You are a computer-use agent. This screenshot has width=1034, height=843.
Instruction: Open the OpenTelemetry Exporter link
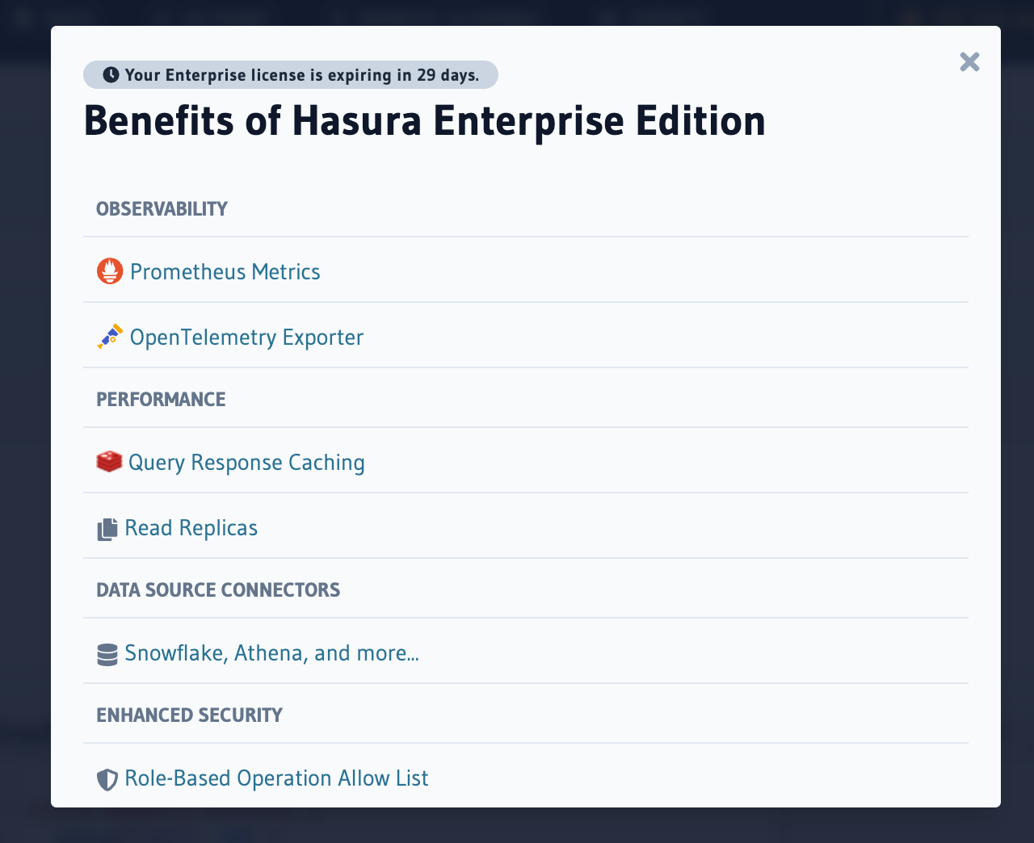pos(246,337)
